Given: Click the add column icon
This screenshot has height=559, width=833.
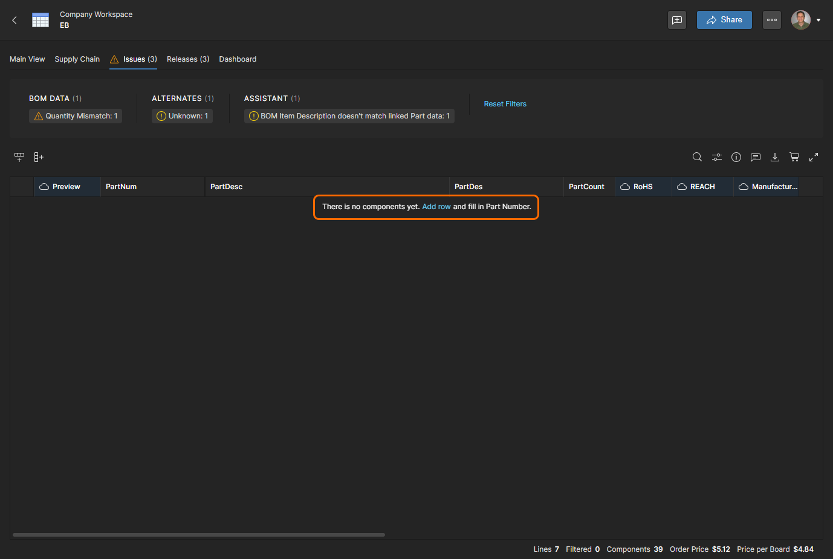Looking at the screenshot, I should tap(39, 157).
